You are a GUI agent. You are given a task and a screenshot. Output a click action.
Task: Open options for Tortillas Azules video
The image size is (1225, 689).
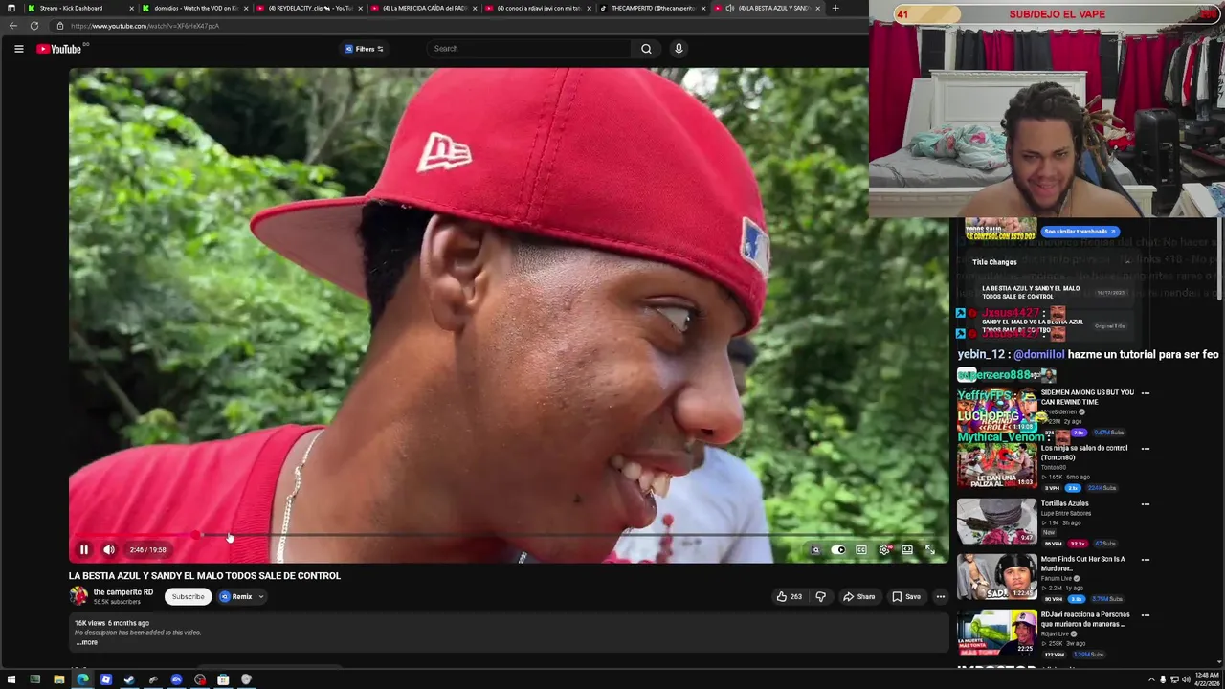tap(1145, 504)
